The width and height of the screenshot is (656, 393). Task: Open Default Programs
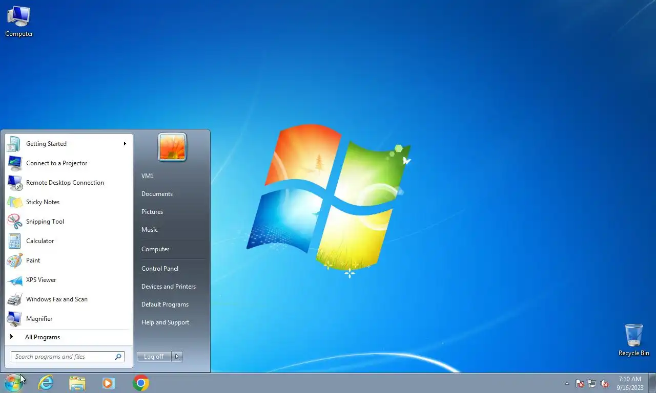pos(165,304)
